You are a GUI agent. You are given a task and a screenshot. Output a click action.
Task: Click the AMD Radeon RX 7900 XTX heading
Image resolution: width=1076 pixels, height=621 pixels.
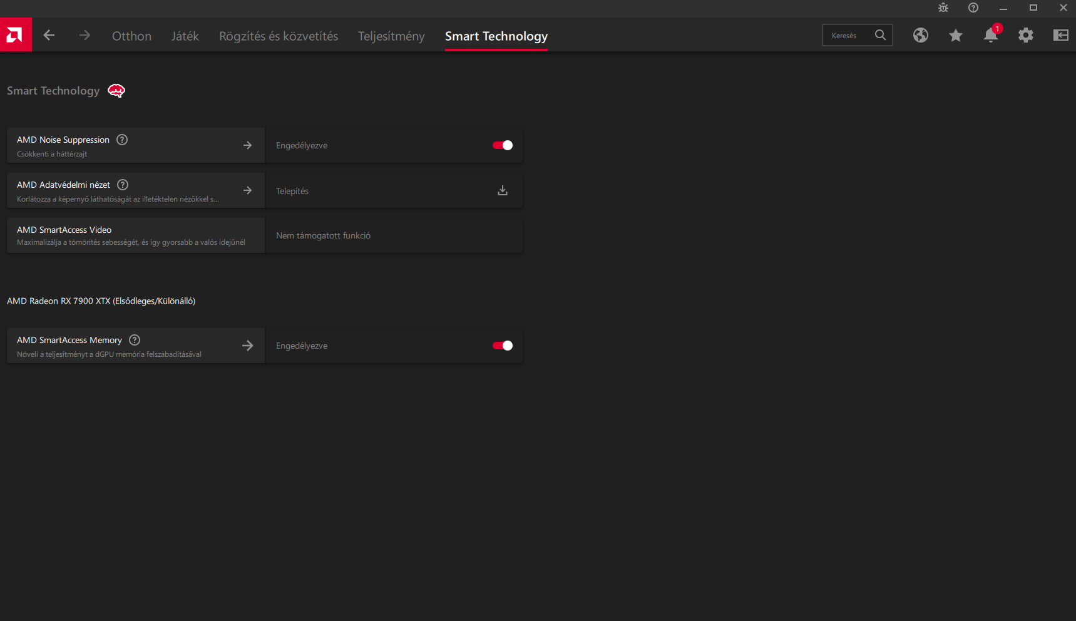[101, 301]
